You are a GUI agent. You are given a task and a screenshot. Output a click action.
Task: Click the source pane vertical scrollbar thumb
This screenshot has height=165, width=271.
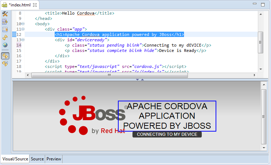click(260, 42)
